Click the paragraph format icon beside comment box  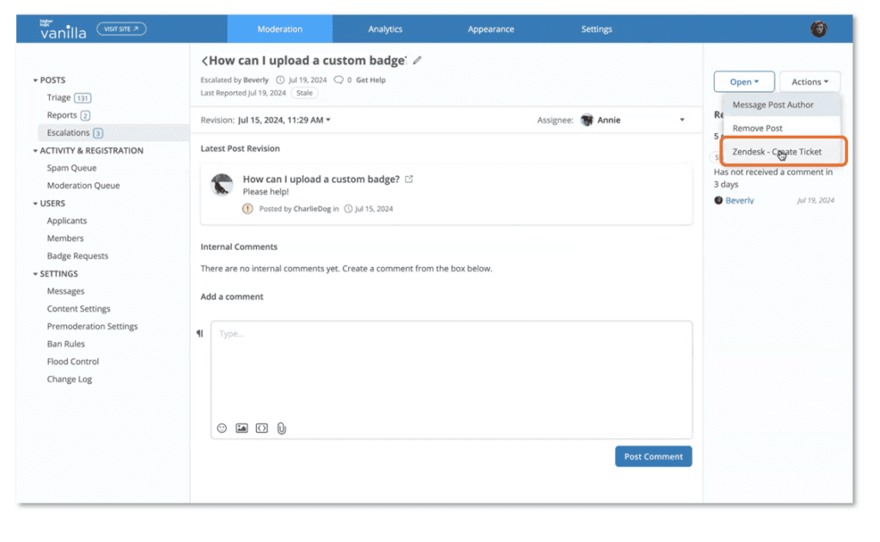point(200,333)
